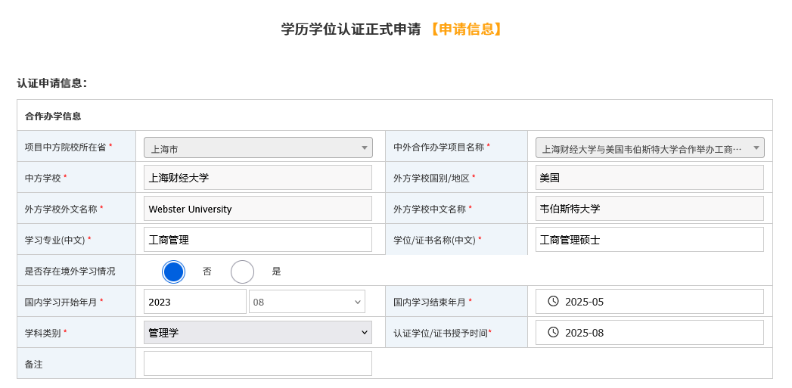Open the 项目中方院校所在省 dropdown showing 上海市
Screen dimensions: 792x388
(258, 147)
